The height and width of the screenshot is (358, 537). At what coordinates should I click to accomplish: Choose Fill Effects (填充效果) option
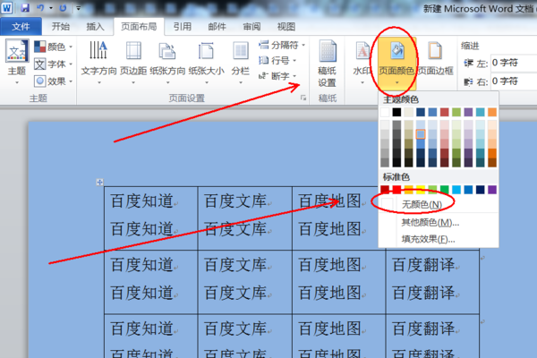point(439,239)
